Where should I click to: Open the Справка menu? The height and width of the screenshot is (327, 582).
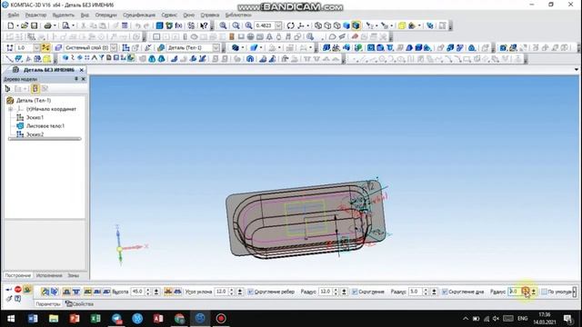click(210, 15)
